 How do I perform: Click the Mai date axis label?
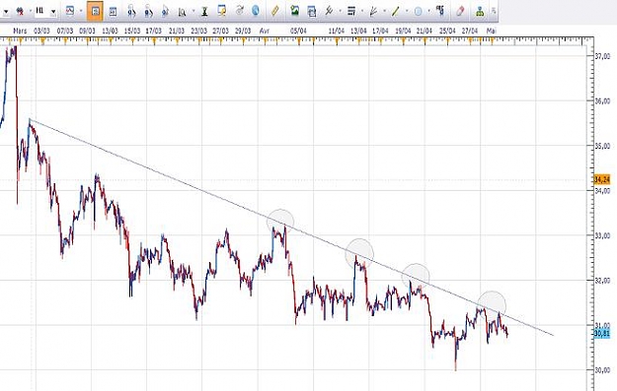click(491, 31)
